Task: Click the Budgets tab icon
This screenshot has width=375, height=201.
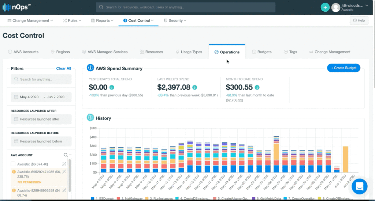Action: point(254,52)
